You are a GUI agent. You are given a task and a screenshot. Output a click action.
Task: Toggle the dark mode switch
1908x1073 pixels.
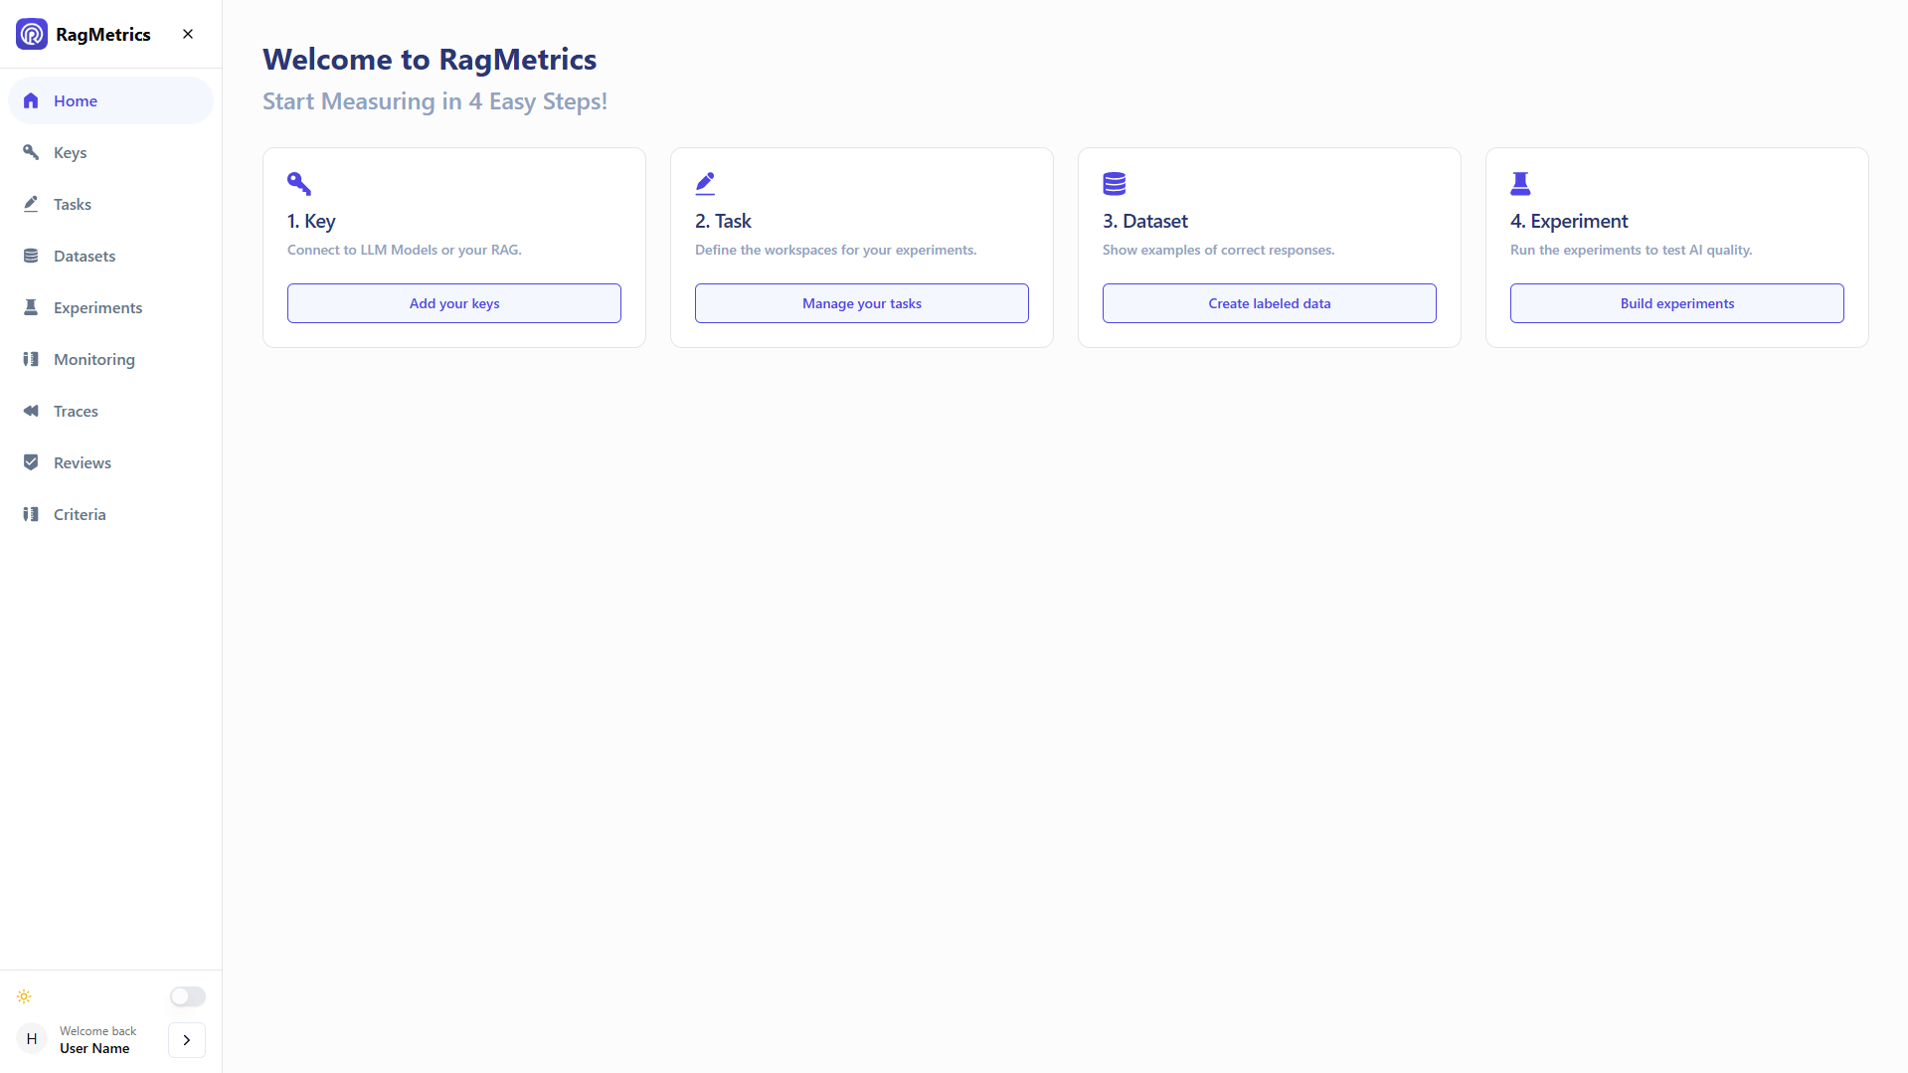coord(187,996)
